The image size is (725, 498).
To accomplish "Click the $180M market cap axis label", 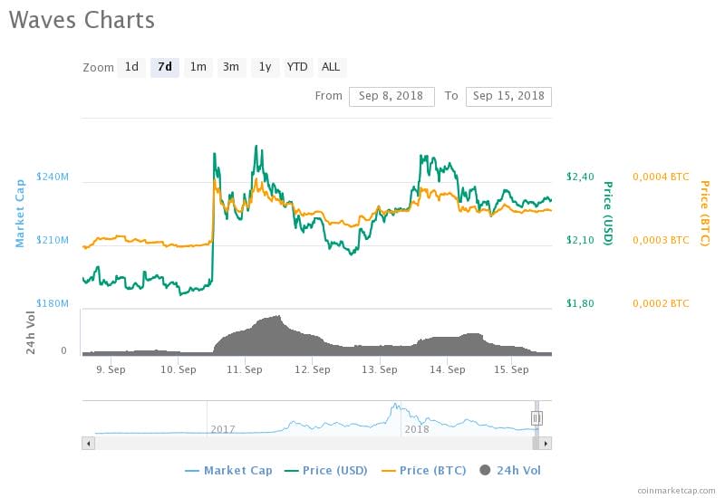I will point(53,303).
